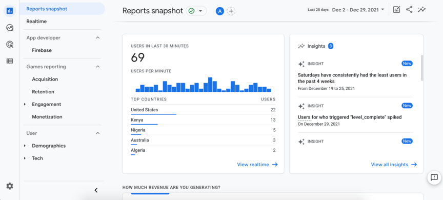Screen dimensions: 443x200
Task: Click the 'From December 19 to 25, 2021' text
Action: click(x=326, y=88)
